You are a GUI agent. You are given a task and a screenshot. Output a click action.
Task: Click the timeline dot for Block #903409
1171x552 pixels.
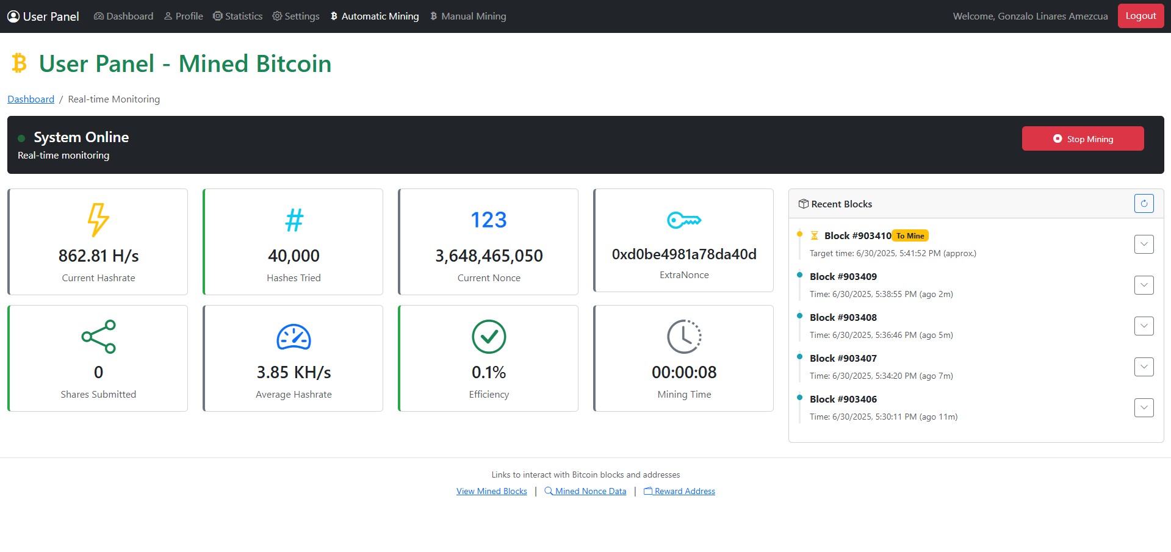pyautogui.click(x=799, y=275)
